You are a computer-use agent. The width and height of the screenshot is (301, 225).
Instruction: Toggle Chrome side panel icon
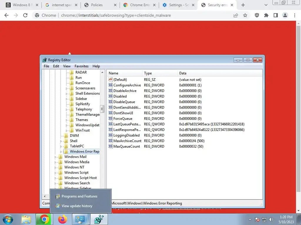pyautogui.click(x=276, y=15)
